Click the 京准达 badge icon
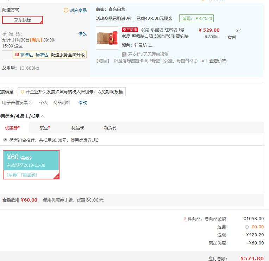 point(17,55)
